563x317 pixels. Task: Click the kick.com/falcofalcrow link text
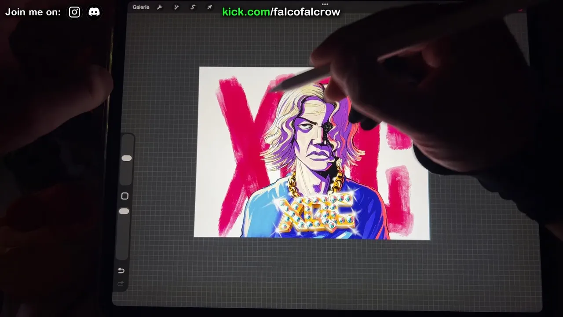[x=281, y=12]
